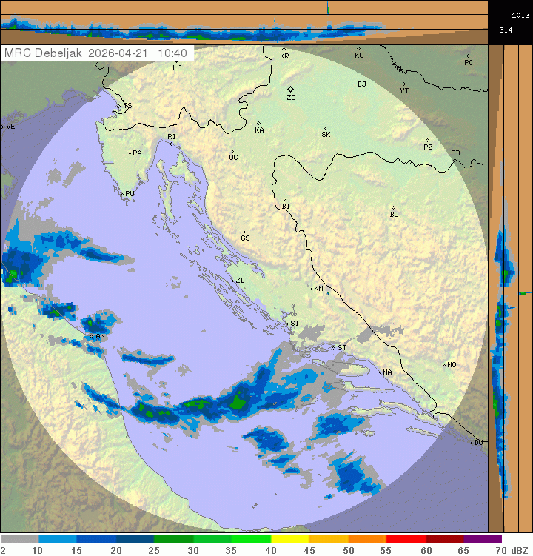Image resolution: width=533 pixels, height=556 pixels.
Task: Click the Zagreb ZG diamond marker
Action: (x=290, y=89)
